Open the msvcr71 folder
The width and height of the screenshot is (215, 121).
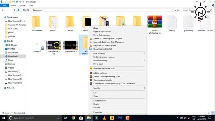pos(54,22)
